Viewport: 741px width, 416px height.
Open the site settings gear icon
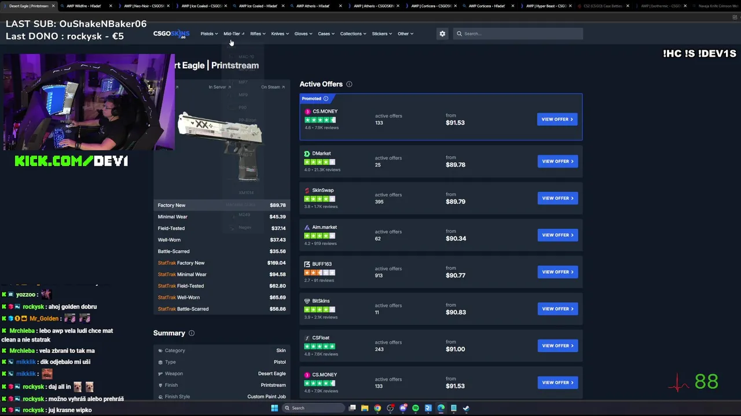(x=442, y=34)
